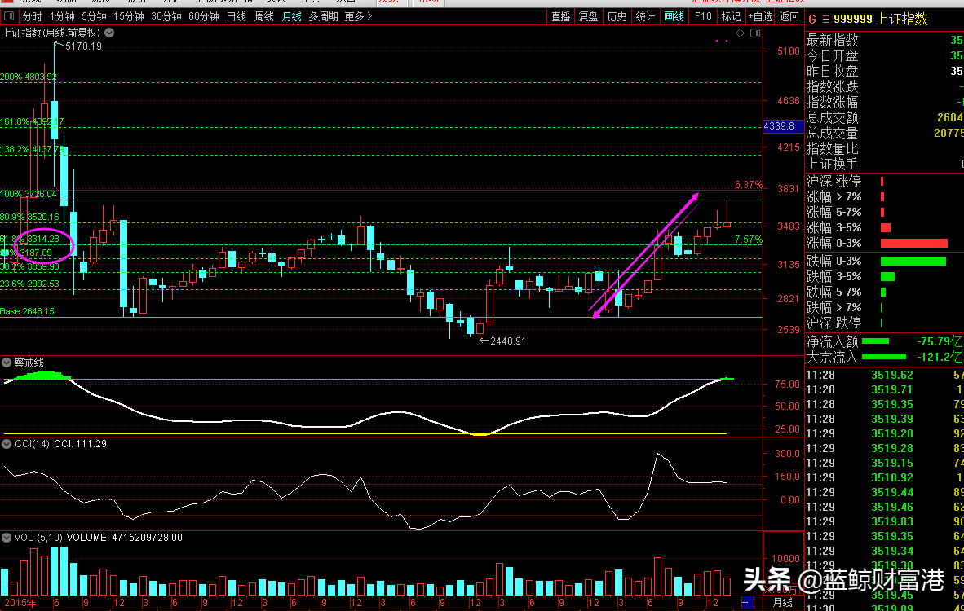The width and height of the screenshot is (964, 611).
Task: Open the F10 company info button
Action: [x=703, y=16]
